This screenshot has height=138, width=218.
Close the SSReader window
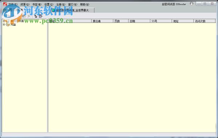click(212, 4)
